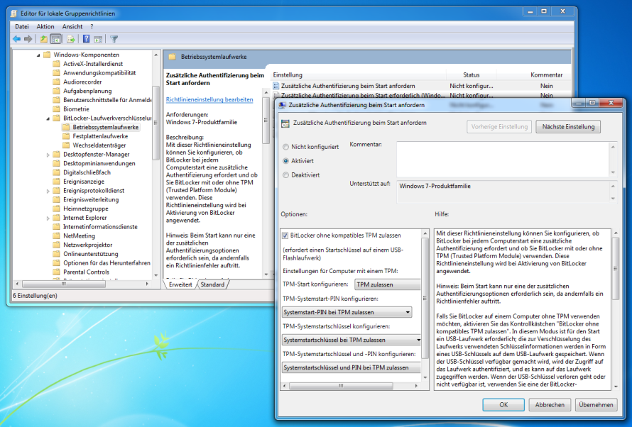Click the tree pane scroll-right arrow
Image resolution: width=632 pixels, height=427 pixels.
click(147, 284)
